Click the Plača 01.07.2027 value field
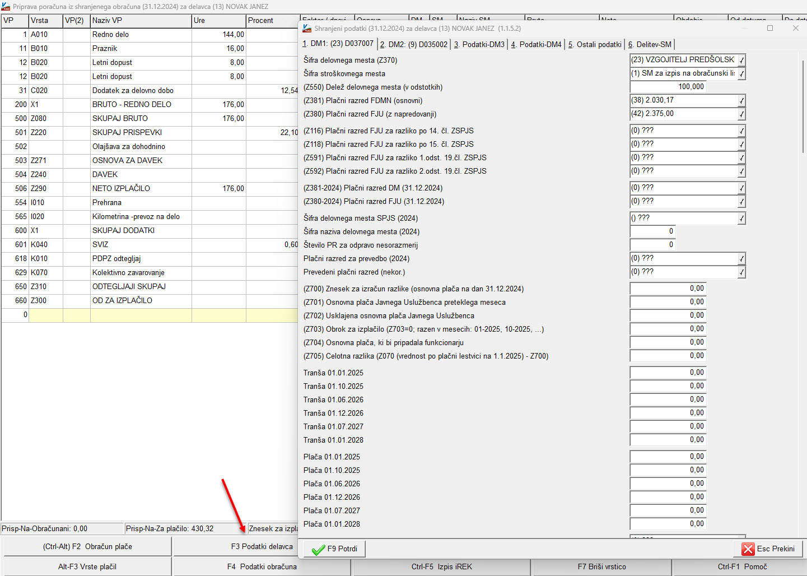 [668, 510]
